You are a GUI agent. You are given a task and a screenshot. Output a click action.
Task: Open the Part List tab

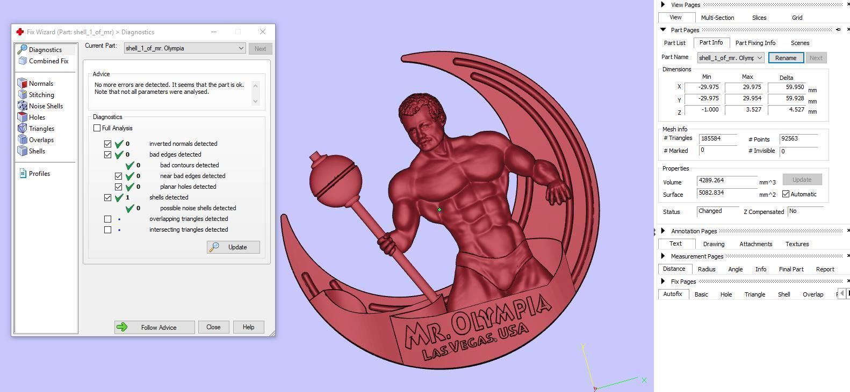click(x=674, y=43)
